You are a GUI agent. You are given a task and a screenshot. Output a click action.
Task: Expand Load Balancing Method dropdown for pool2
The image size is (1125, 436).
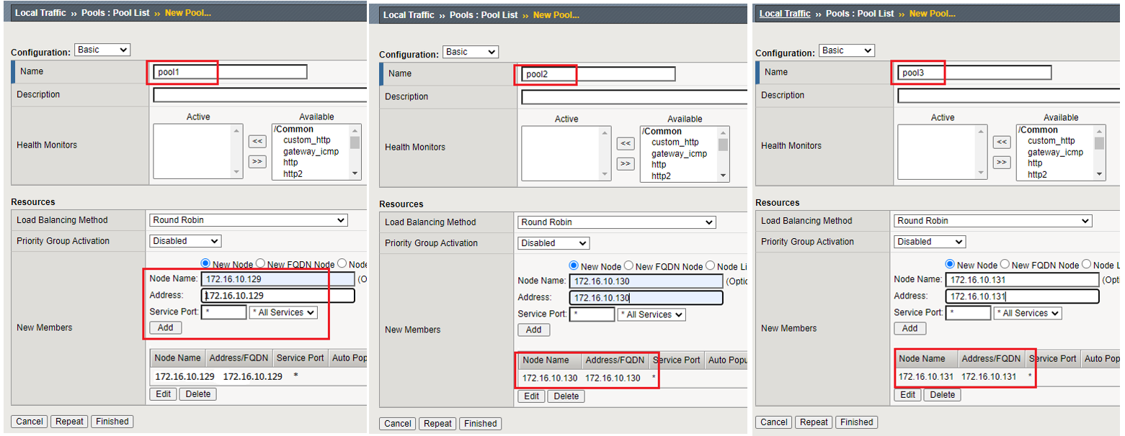pos(616,222)
